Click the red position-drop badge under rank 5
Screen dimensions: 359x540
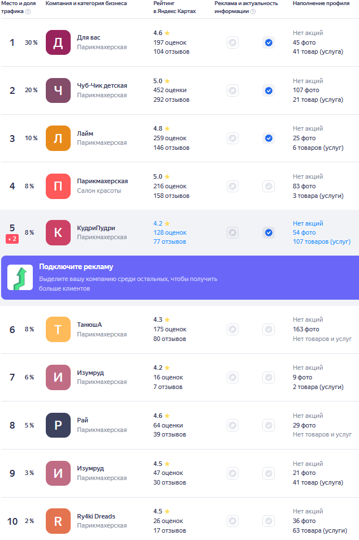pos(12,239)
